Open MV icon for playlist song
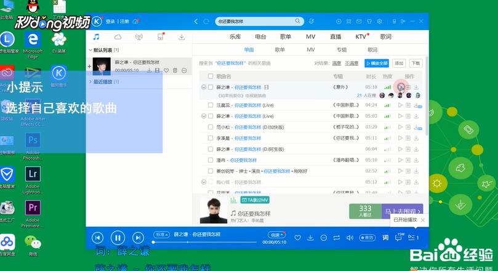Viewport: 498px width, 271px height. click(x=157, y=70)
